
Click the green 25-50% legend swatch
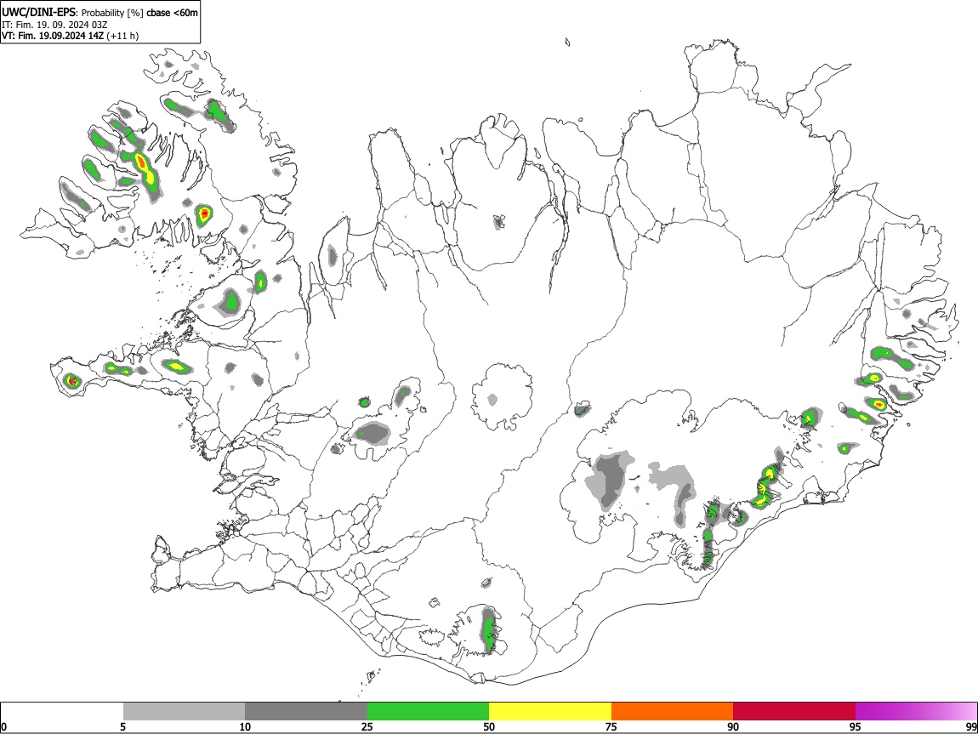(428, 712)
